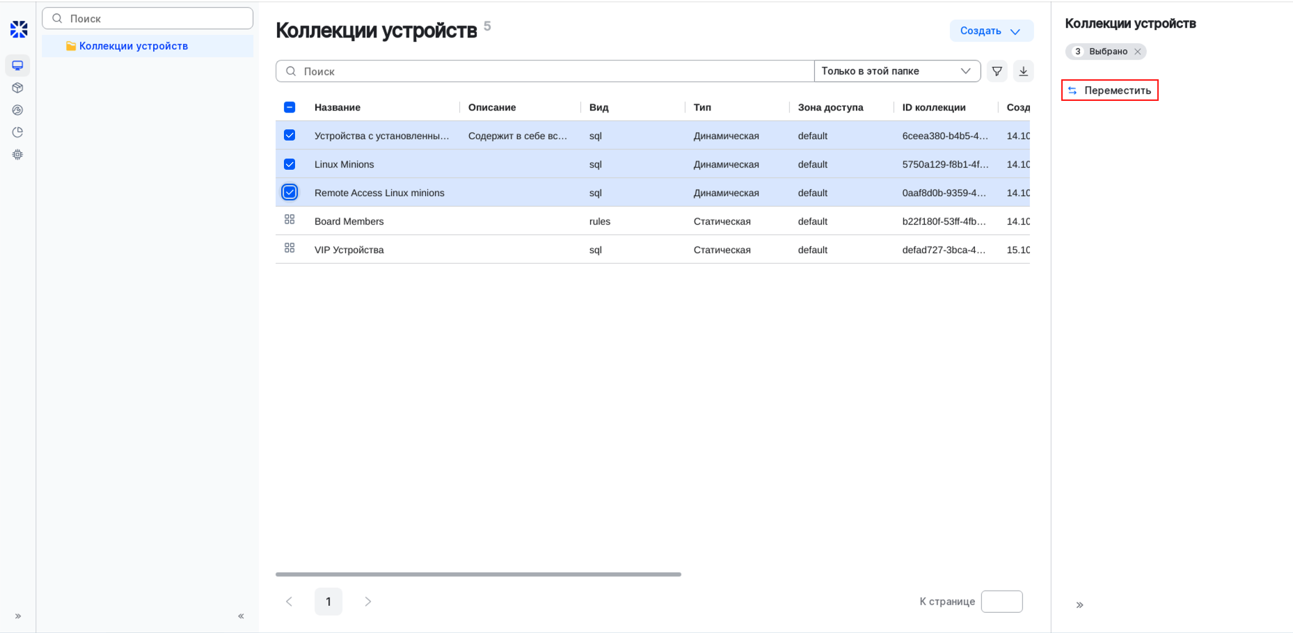Image resolution: width=1293 pixels, height=633 pixels.
Task: Open the filter panel via funnel icon
Action: coord(997,70)
